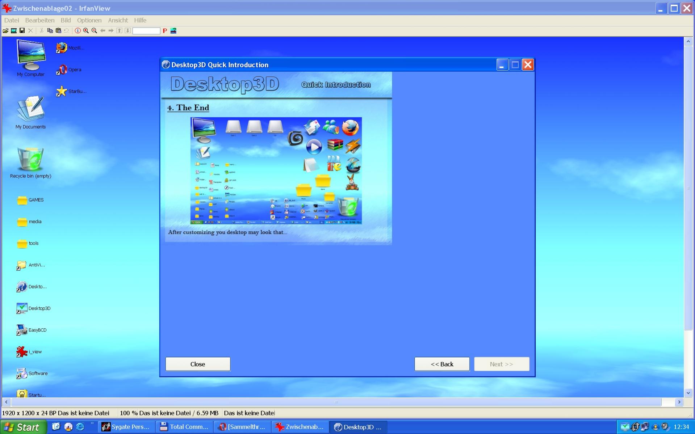695x434 pixels.
Task: Select the GAMES folder
Action: pyautogui.click(x=30, y=200)
